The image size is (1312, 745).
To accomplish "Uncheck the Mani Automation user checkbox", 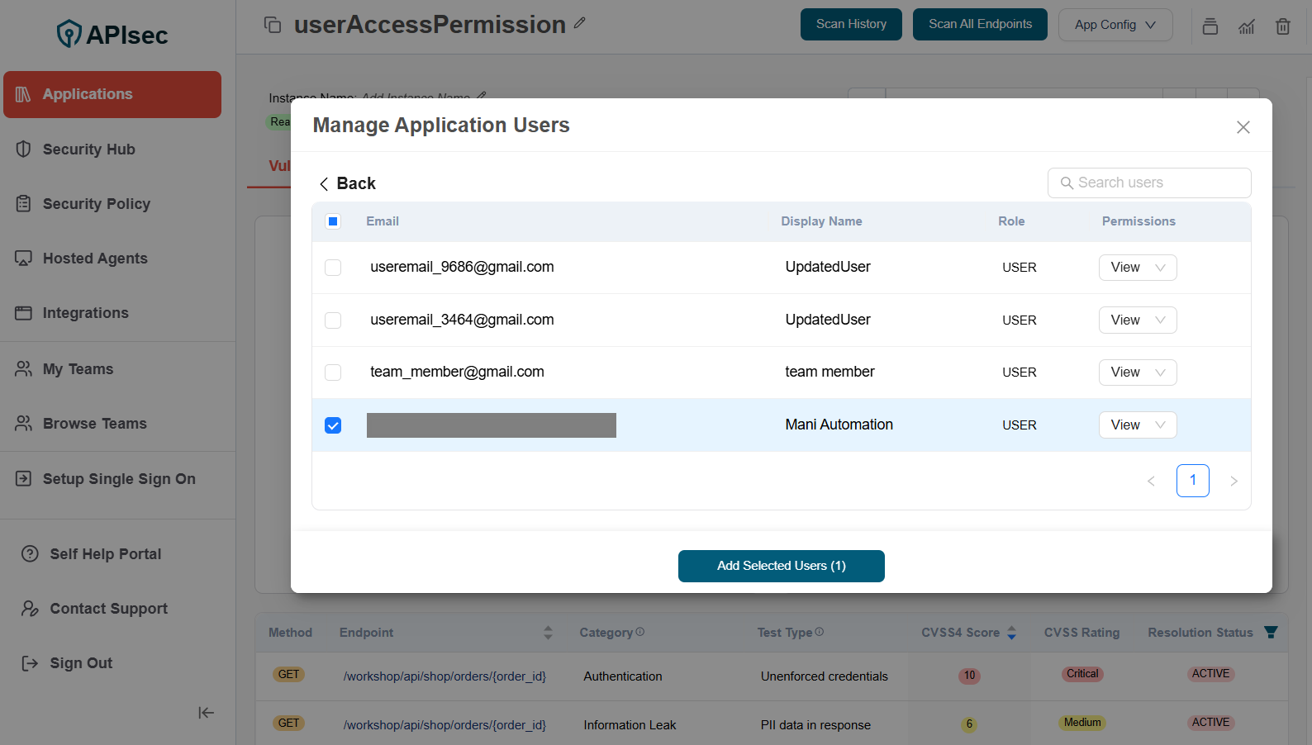I will click(333, 425).
